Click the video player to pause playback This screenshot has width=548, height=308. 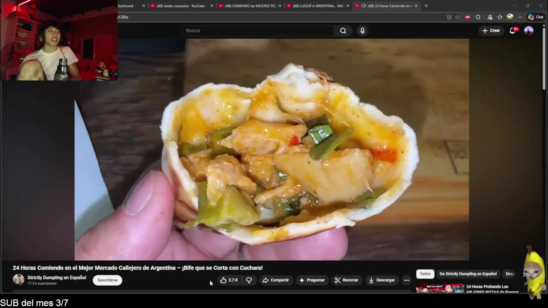272,149
